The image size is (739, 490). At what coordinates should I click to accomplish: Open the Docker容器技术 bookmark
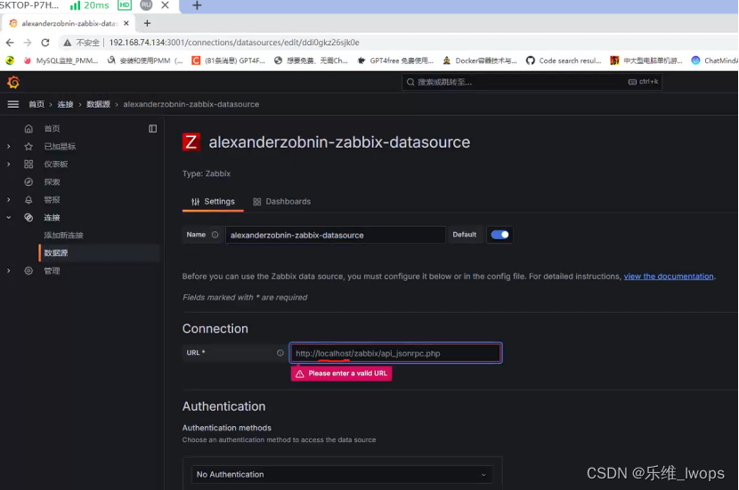coord(479,60)
